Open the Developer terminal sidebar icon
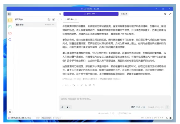The image size is (180, 124). pos(10,27)
